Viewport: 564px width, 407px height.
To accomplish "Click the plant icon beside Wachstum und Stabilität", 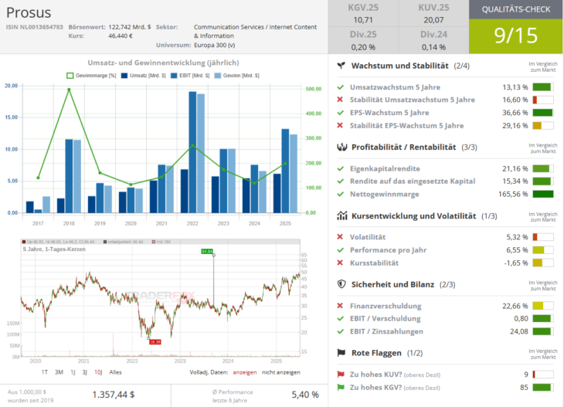I will (x=341, y=66).
